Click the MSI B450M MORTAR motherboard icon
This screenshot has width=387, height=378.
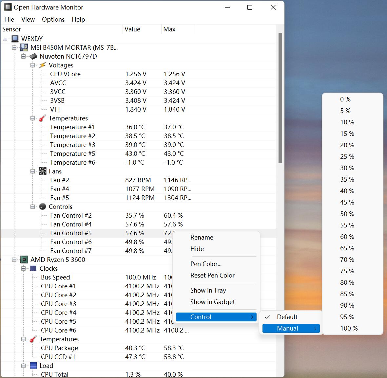[x=24, y=47]
